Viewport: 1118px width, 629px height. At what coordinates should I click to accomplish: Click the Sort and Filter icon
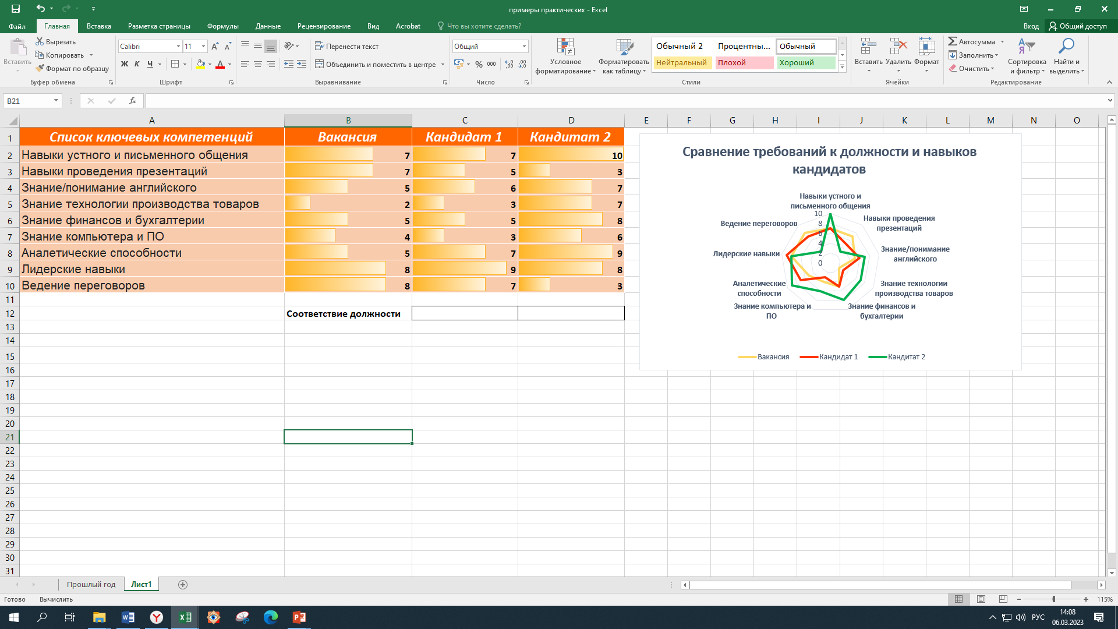1027,47
